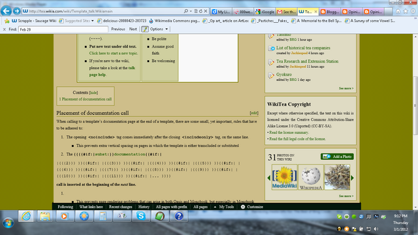Open the Find bar Options dropdown
The height and width of the screenshot is (235, 418).
159,29
